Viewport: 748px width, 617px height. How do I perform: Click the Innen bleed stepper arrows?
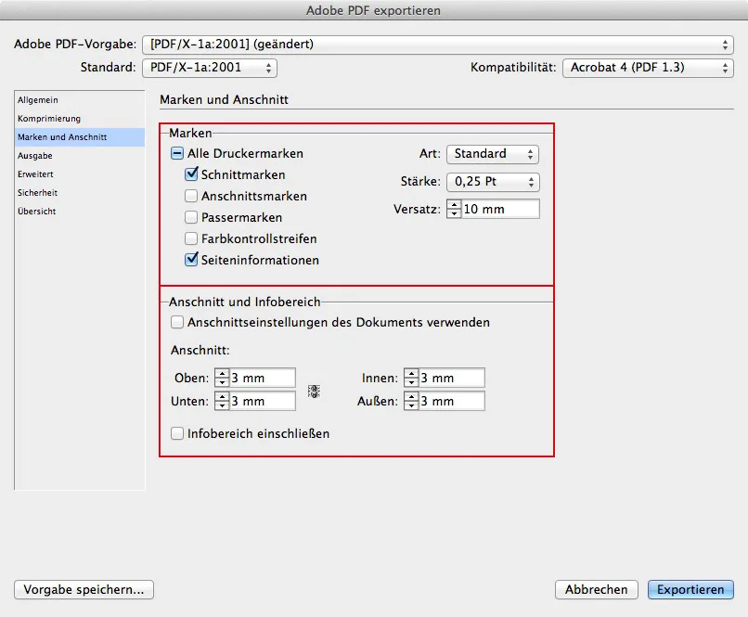pyautogui.click(x=411, y=378)
